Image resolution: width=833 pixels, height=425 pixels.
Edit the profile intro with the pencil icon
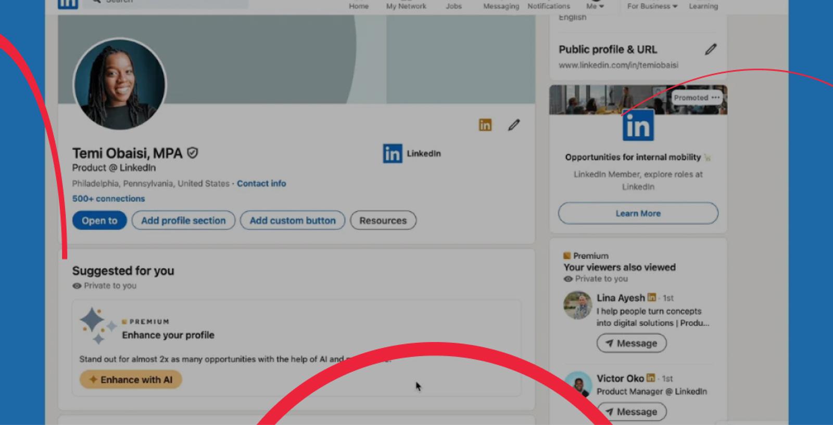(x=514, y=125)
